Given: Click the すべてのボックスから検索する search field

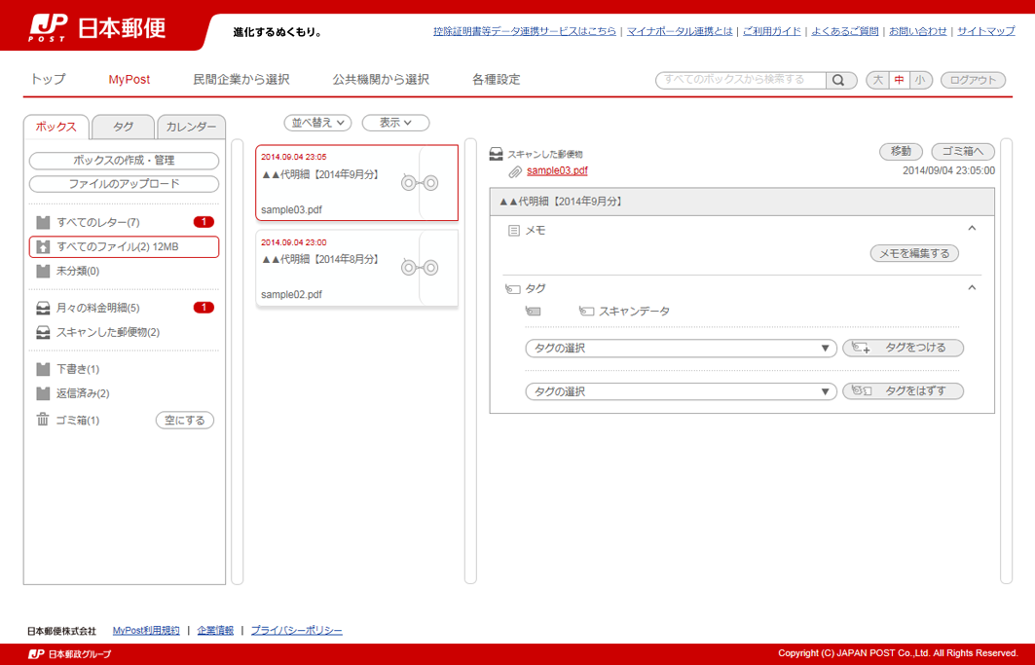Looking at the screenshot, I should 741,80.
